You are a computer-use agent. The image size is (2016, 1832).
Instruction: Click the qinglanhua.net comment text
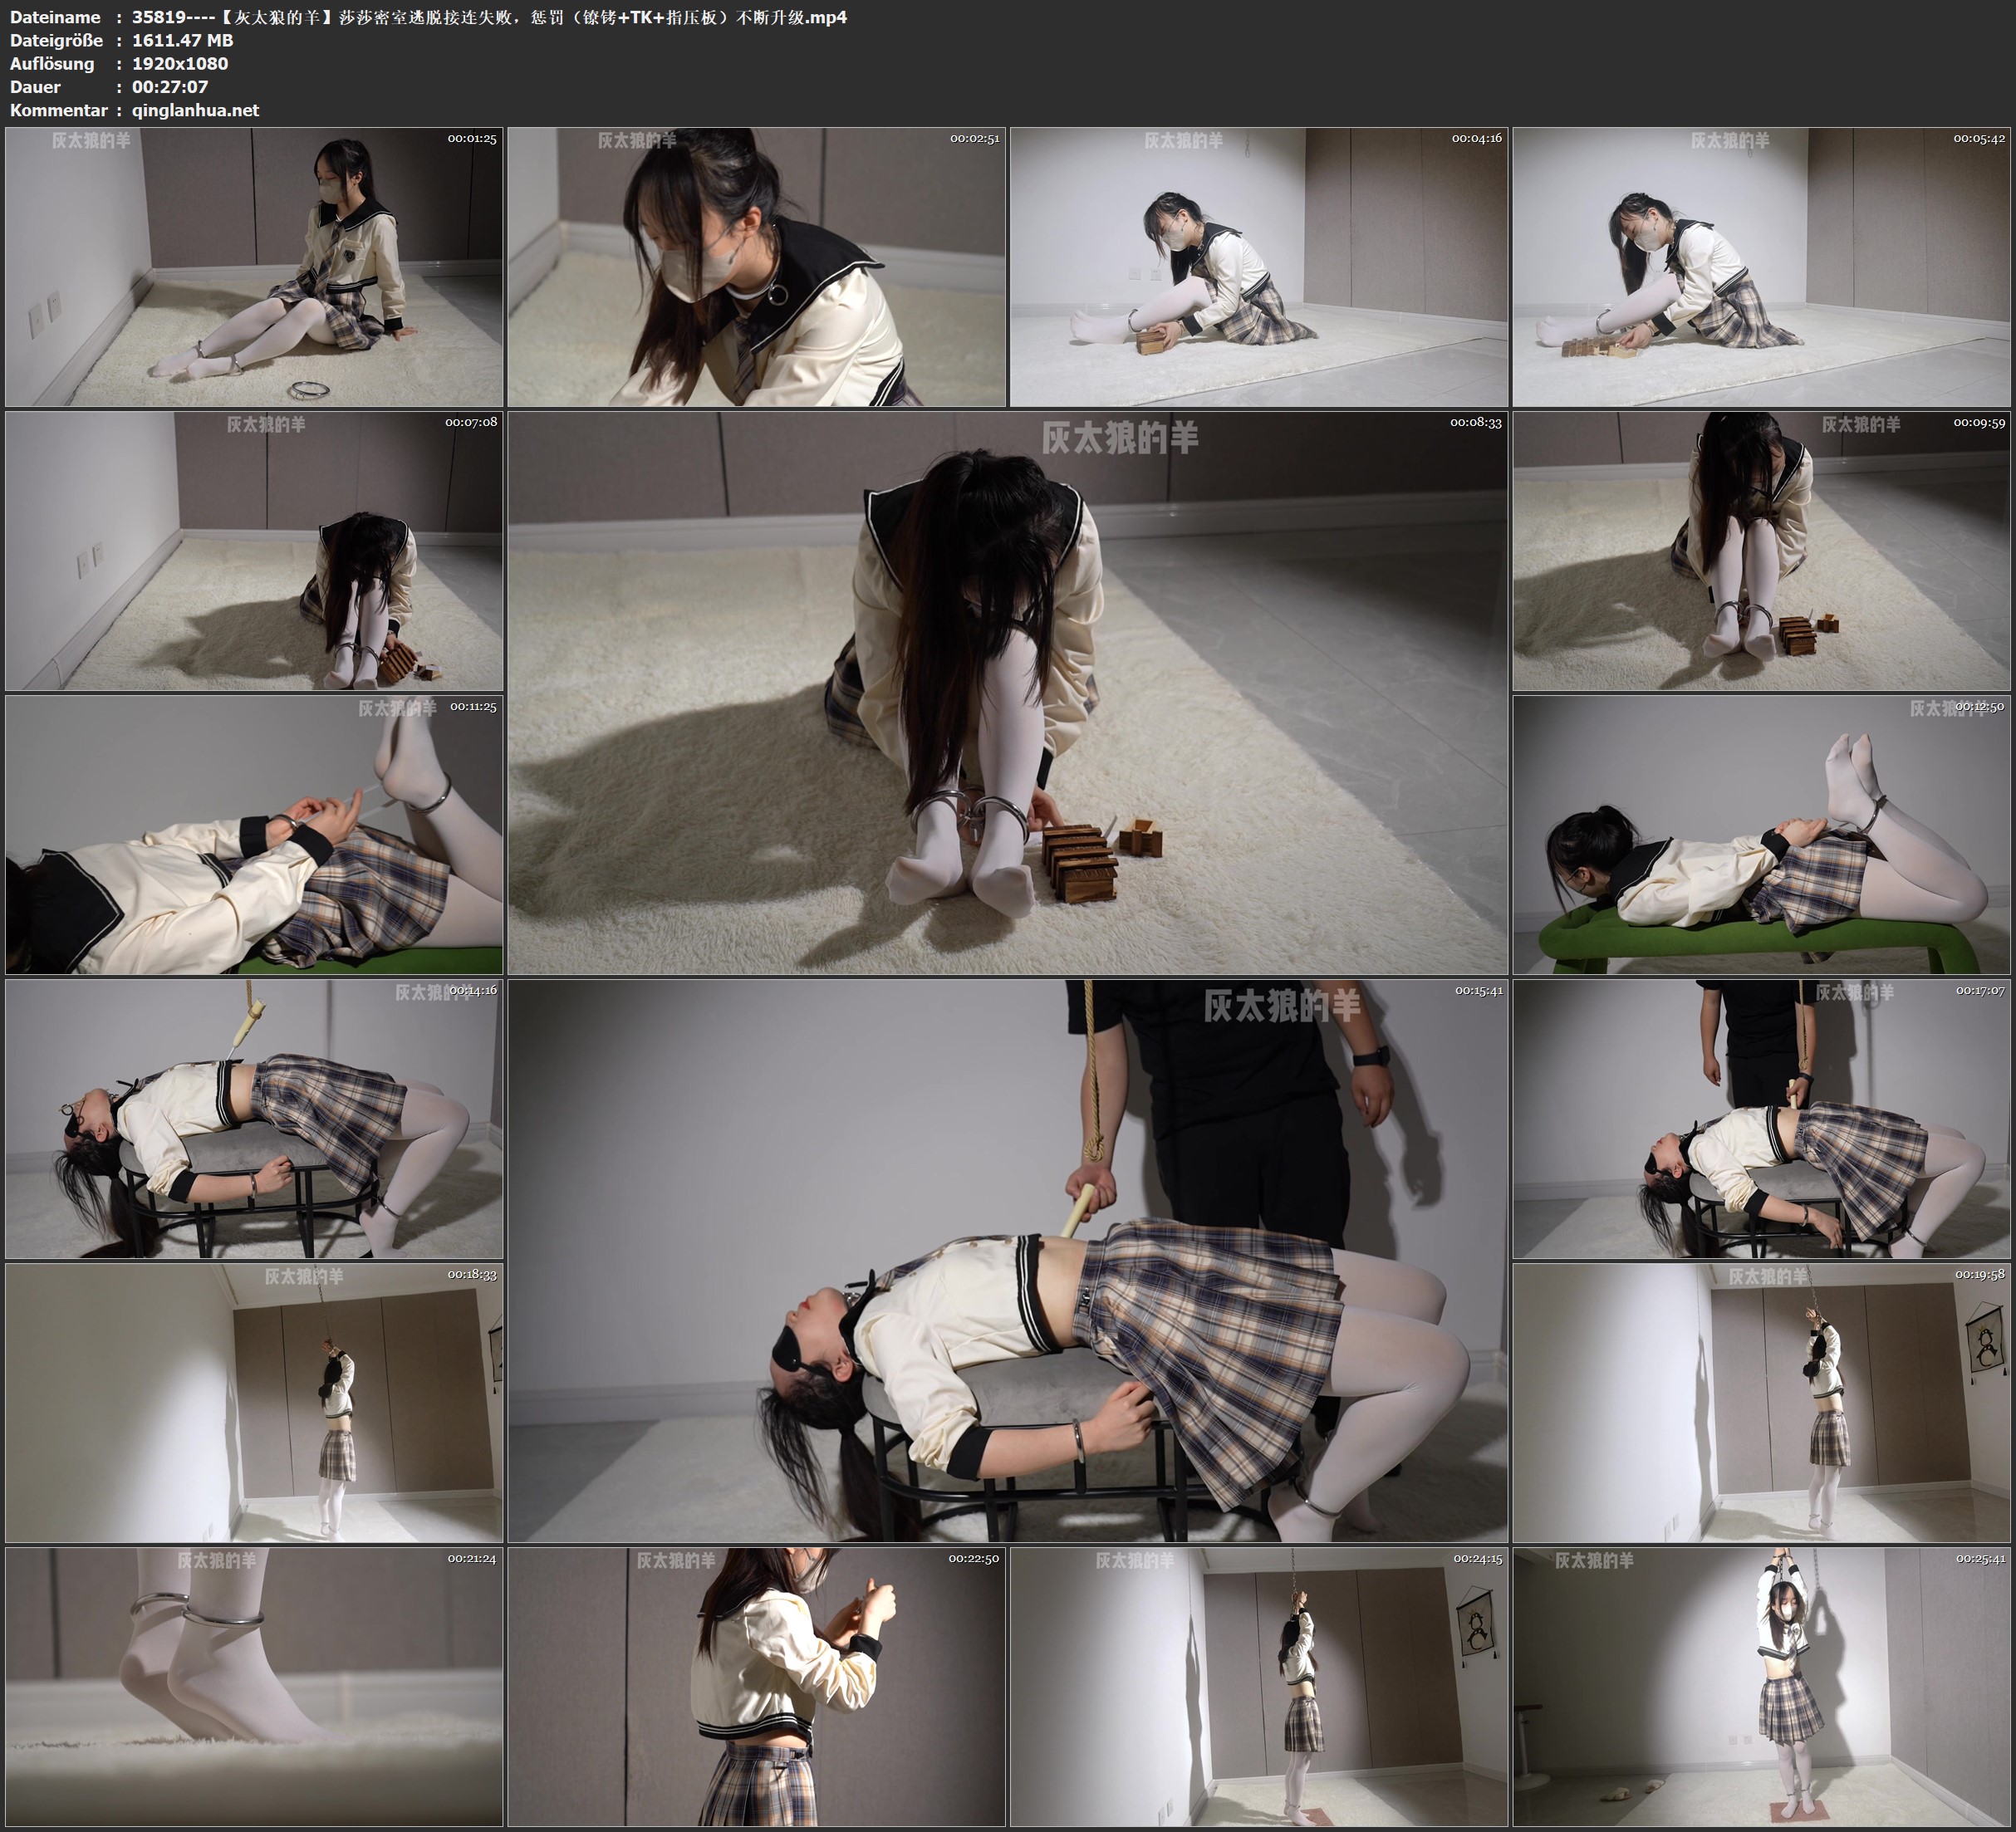[x=195, y=110]
